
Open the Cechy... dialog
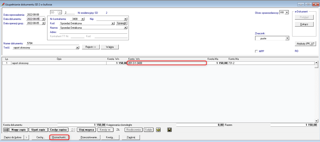point(41,137)
